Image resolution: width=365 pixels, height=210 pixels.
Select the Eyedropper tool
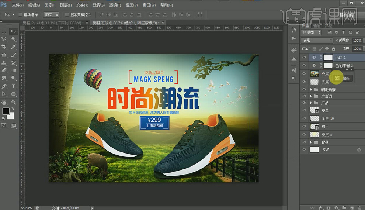pyautogui.click(x=14, y=47)
